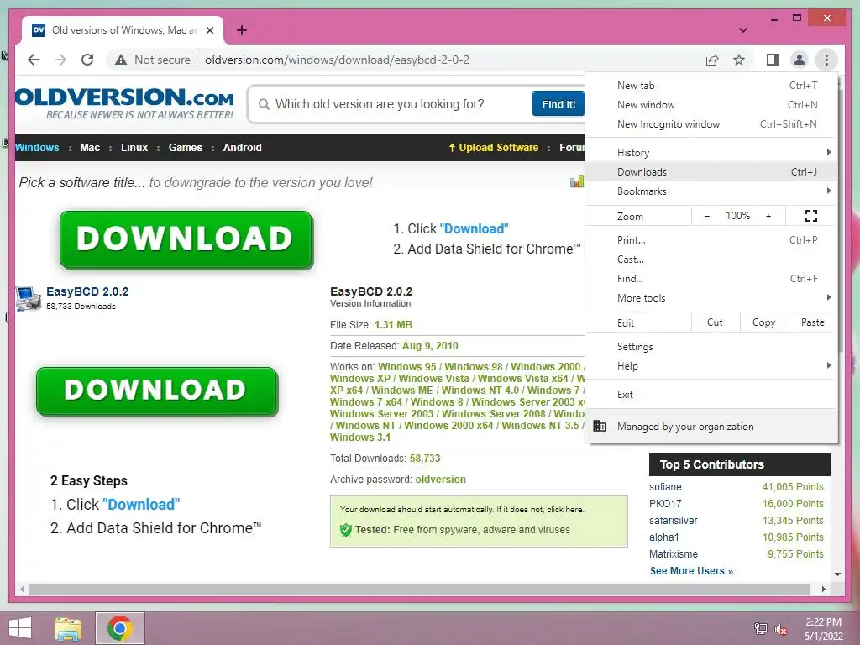
Task: Decrease zoom with the minus button
Action: coord(707,216)
